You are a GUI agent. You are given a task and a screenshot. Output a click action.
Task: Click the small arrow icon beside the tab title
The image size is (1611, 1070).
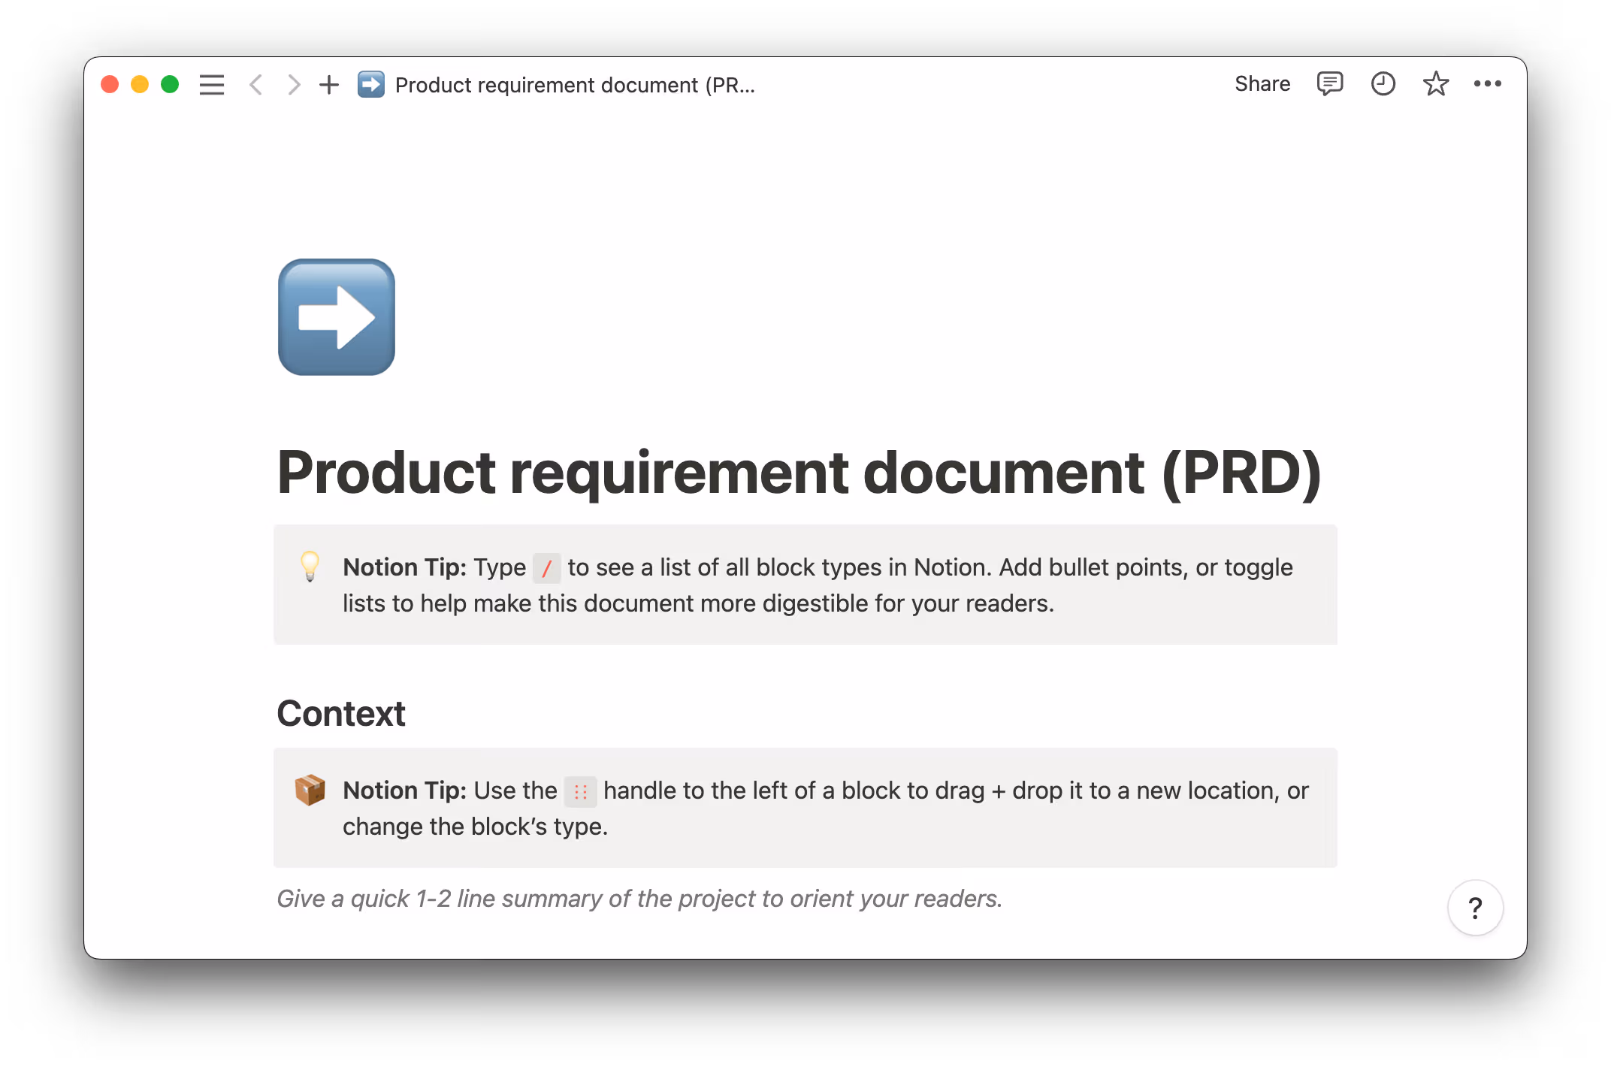(x=370, y=84)
